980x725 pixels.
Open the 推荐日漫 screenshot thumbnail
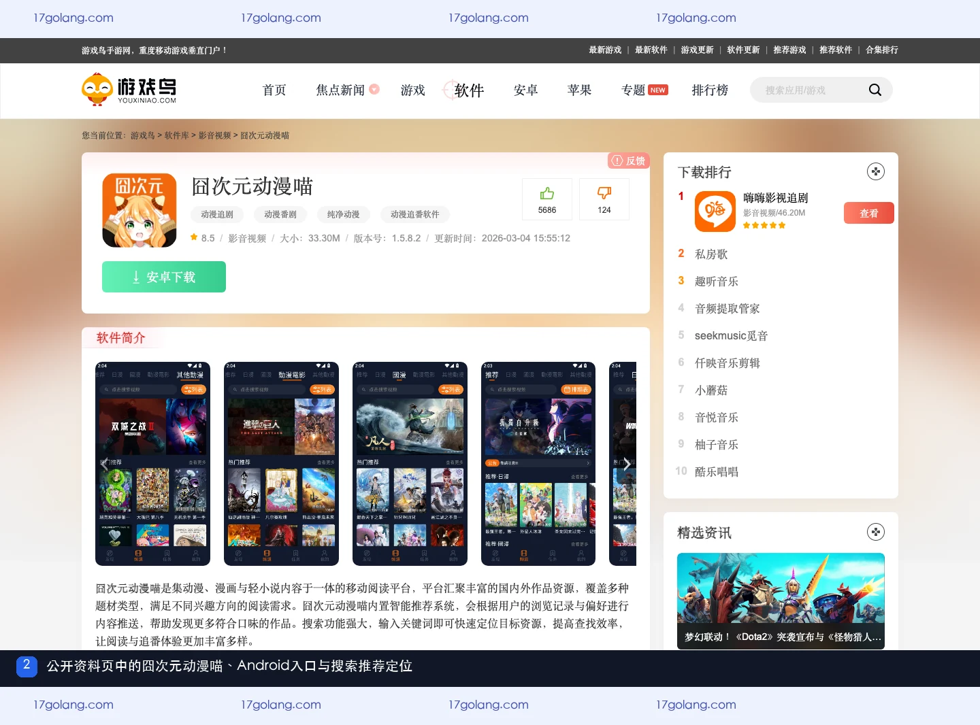point(538,464)
